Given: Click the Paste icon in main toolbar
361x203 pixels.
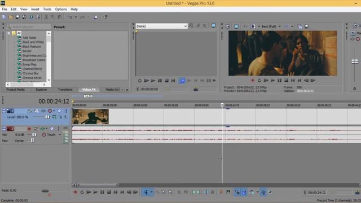Looking at the screenshot, I should [x=60, y=17].
